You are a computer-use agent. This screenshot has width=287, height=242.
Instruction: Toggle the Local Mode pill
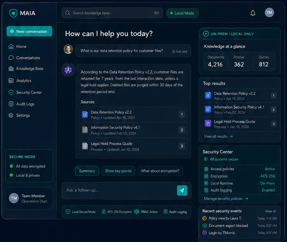183,13
